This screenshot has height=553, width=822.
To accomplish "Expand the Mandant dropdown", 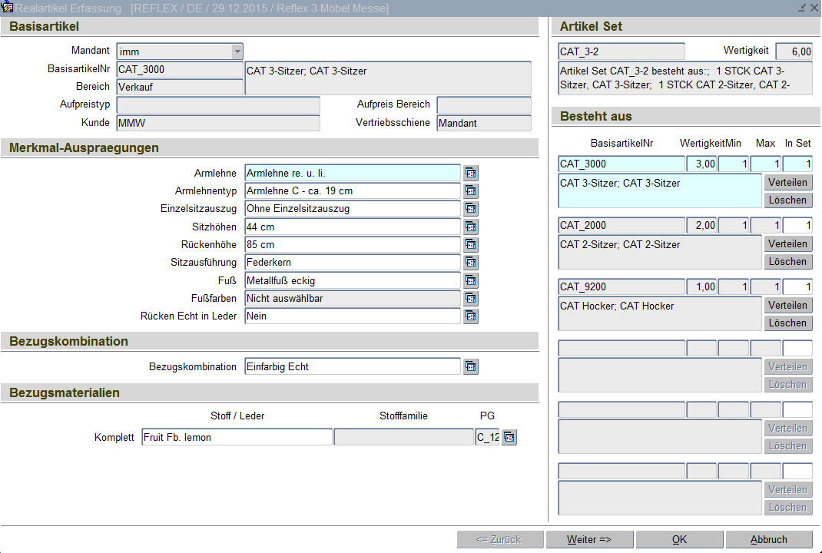I will (237, 52).
